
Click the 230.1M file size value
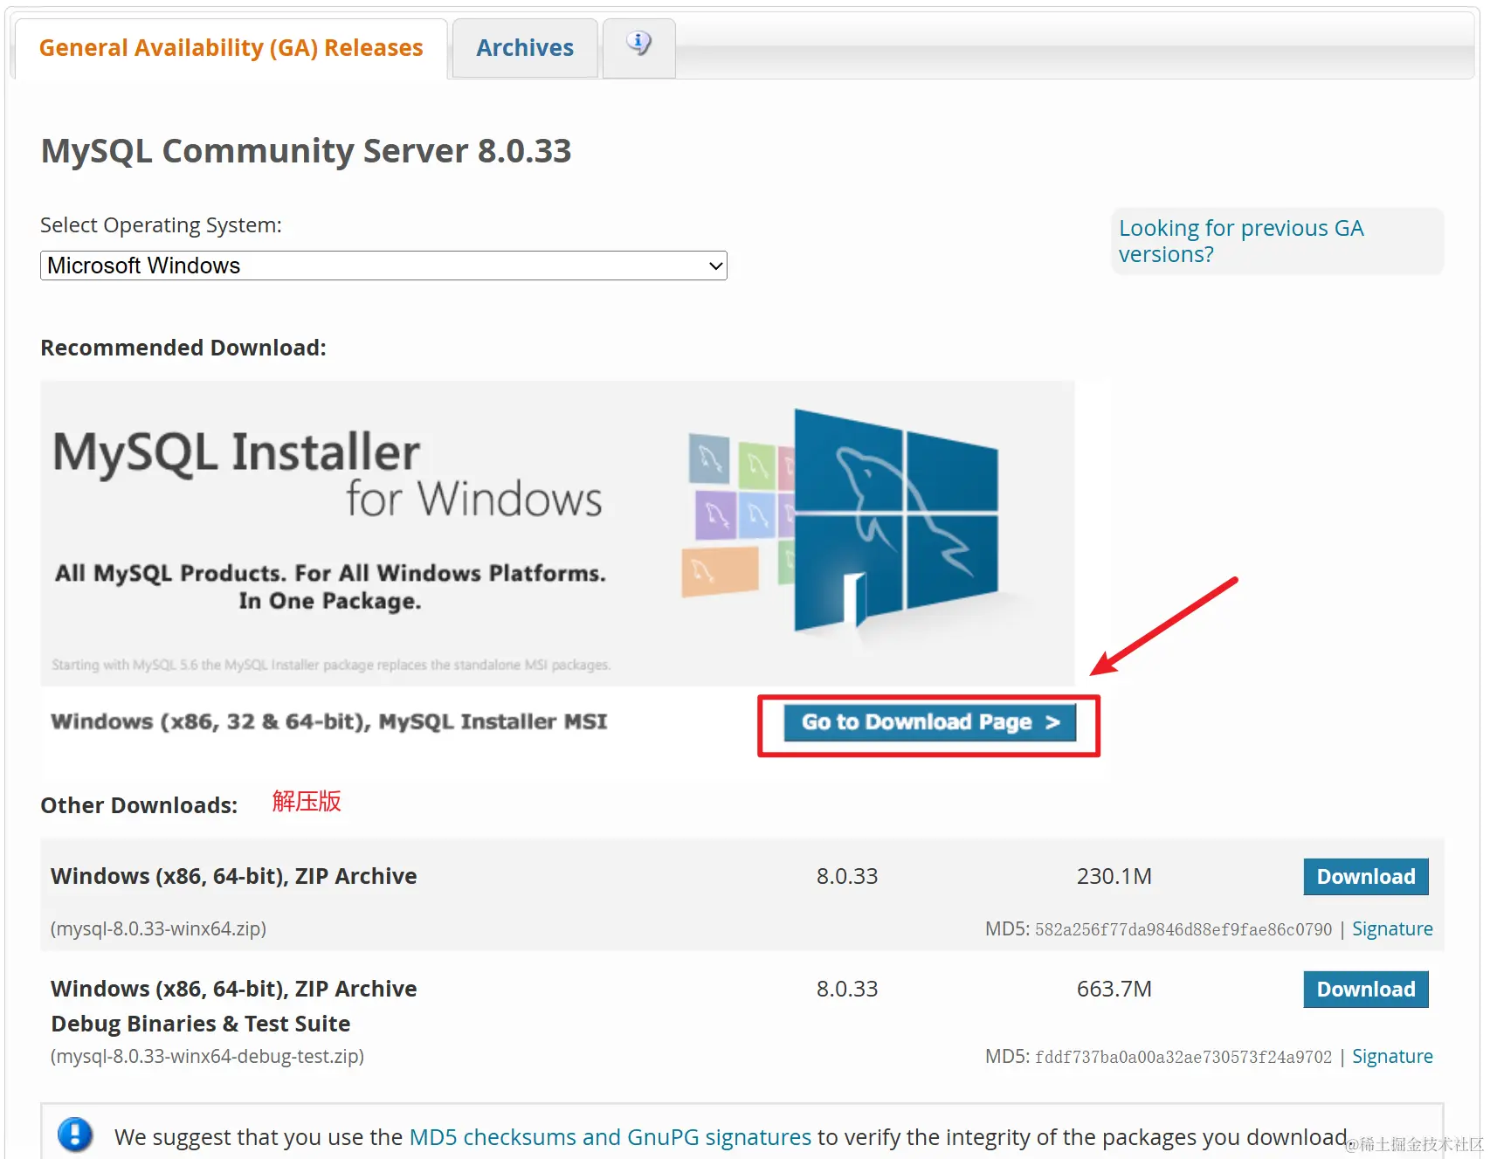click(x=1114, y=876)
